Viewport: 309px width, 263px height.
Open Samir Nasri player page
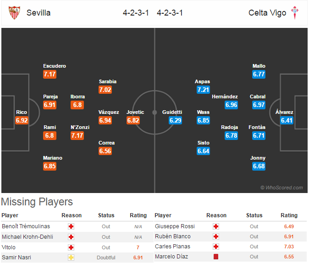click(x=17, y=258)
